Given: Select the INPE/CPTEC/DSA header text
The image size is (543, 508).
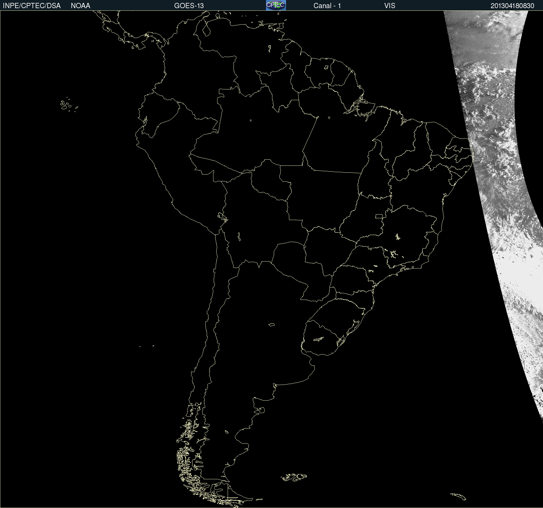Looking at the screenshot, I should pos(32,6).
